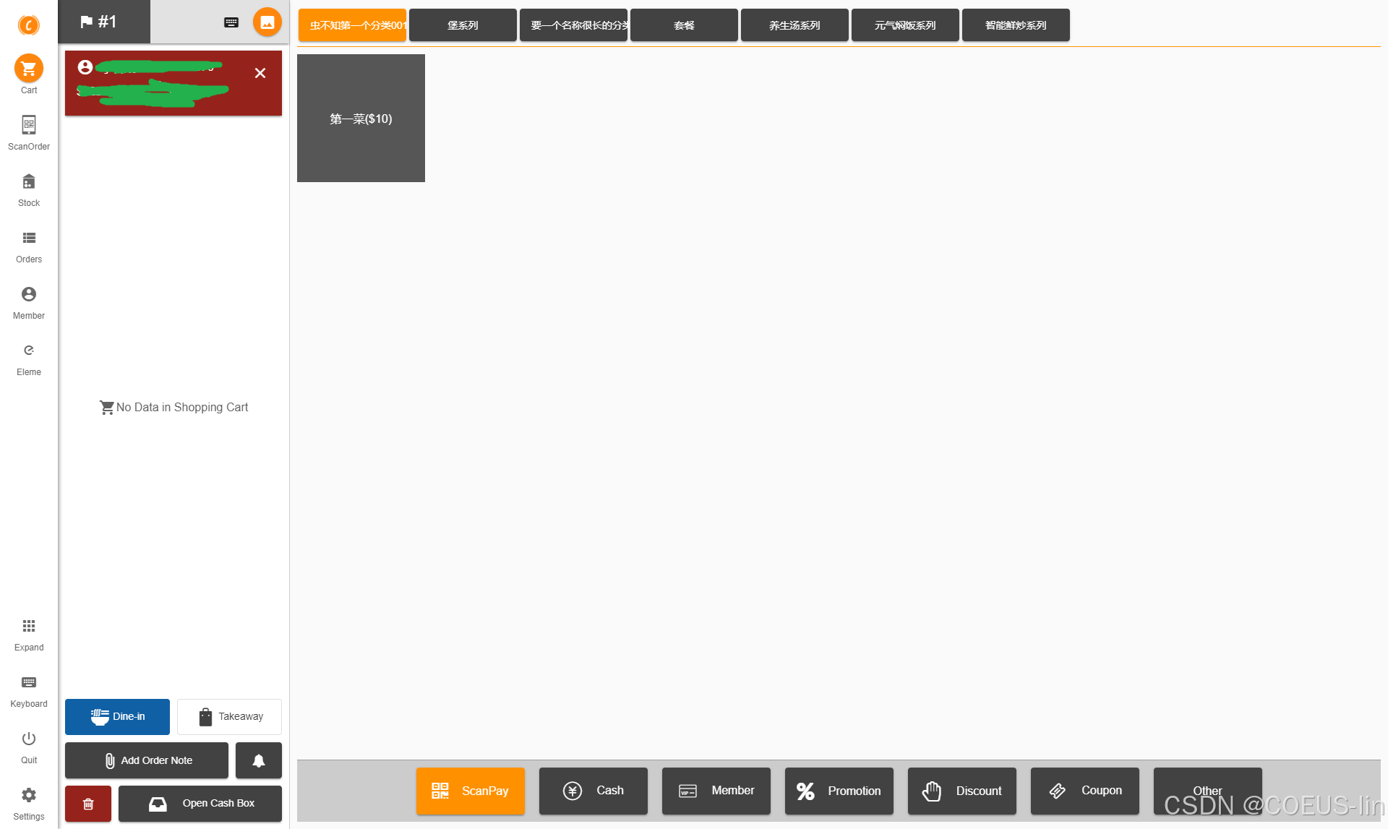The height and width of the screenshot is (829, 1388).
Task: Click the orange image toggle icon
Action: coord(267,22)
